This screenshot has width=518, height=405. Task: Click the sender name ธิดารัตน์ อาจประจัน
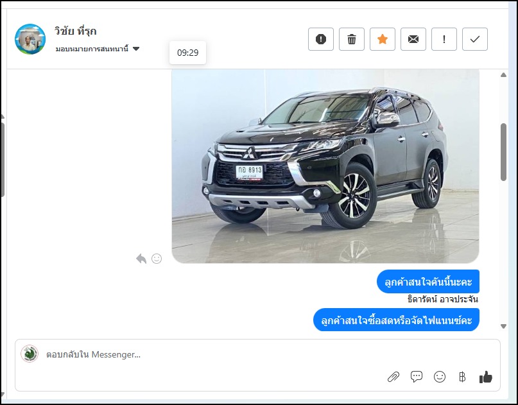pos(443,299)
